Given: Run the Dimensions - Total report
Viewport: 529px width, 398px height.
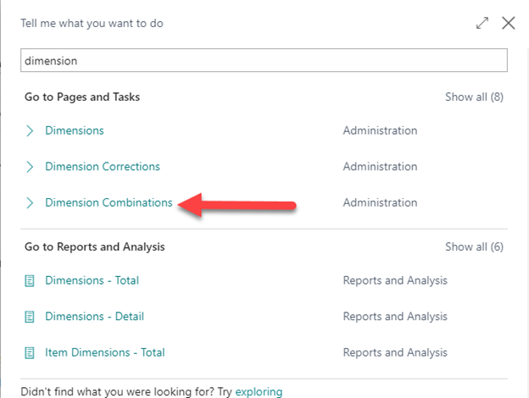Looking at the screenshot, I should click(92, 280).
